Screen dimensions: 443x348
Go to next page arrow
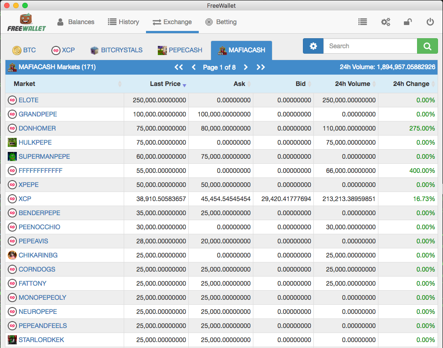coord(246,67)
